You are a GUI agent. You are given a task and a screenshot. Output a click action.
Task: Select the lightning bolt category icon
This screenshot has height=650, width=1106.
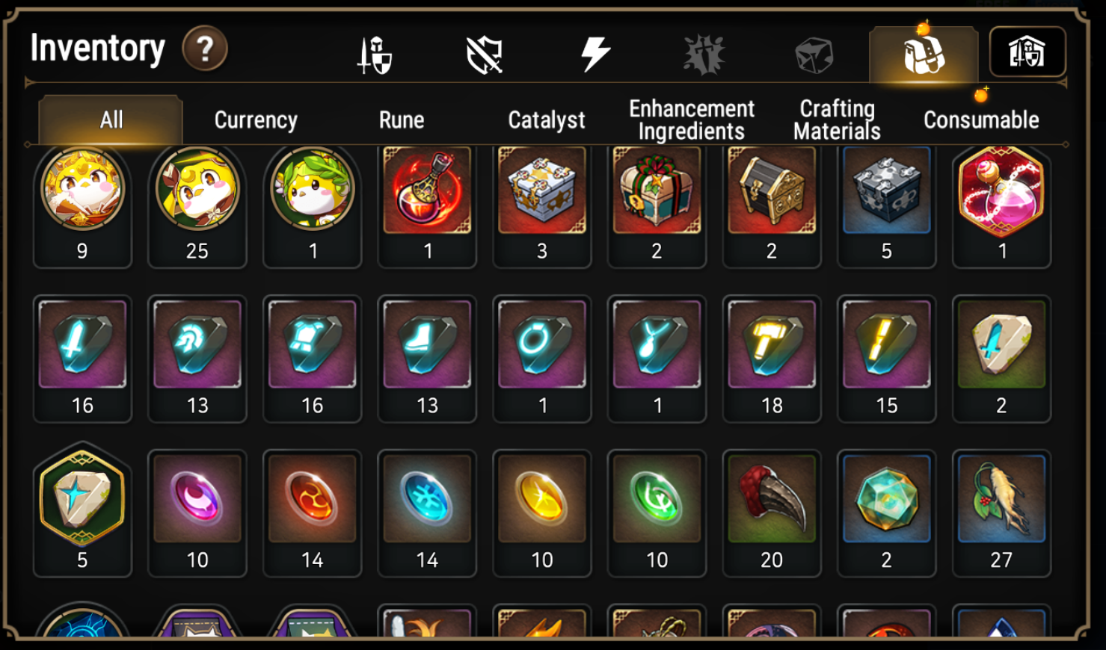point(595,54)
